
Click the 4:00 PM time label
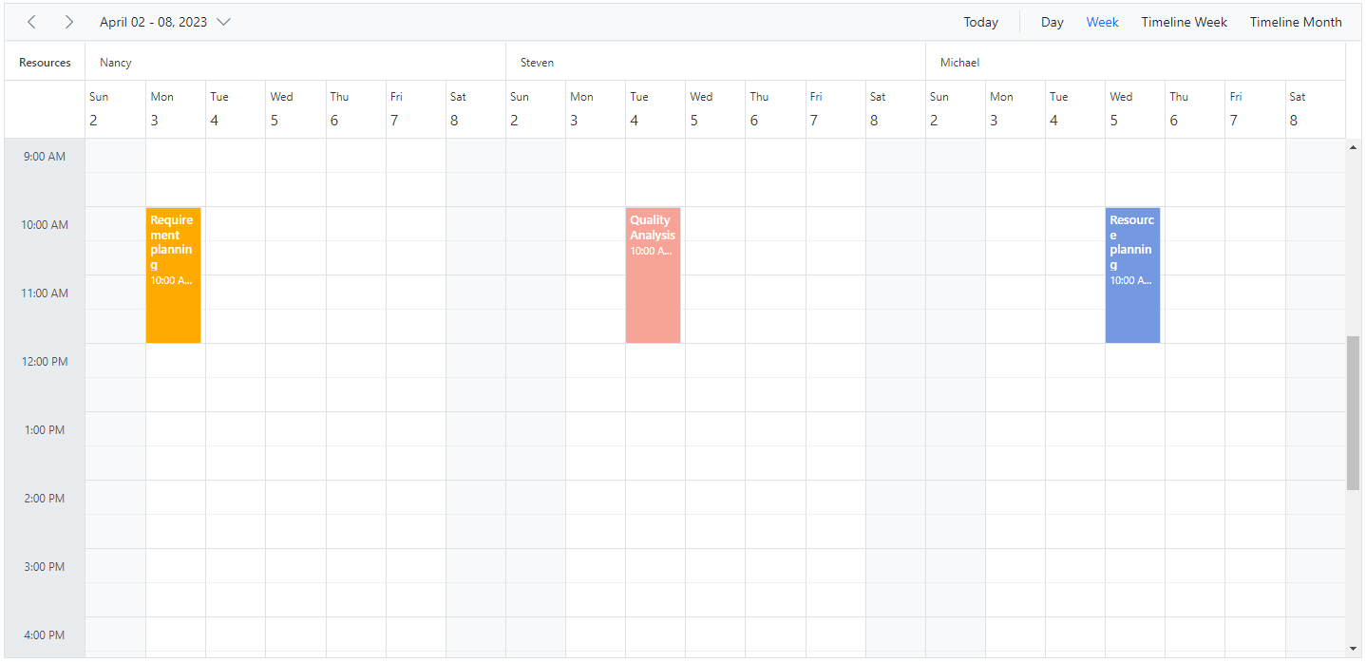tap(45, 635)
